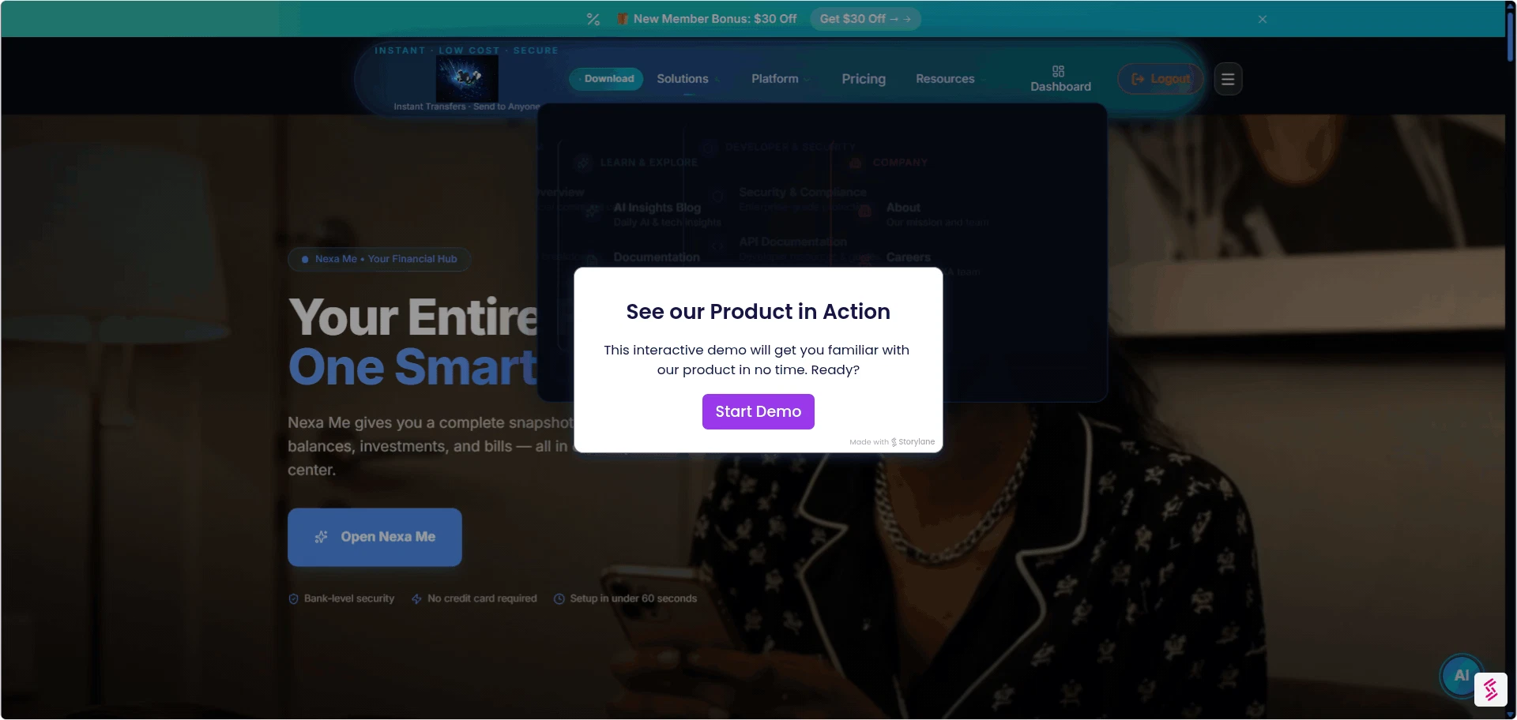
Task: Click the Logout button
Action: 1160,79
